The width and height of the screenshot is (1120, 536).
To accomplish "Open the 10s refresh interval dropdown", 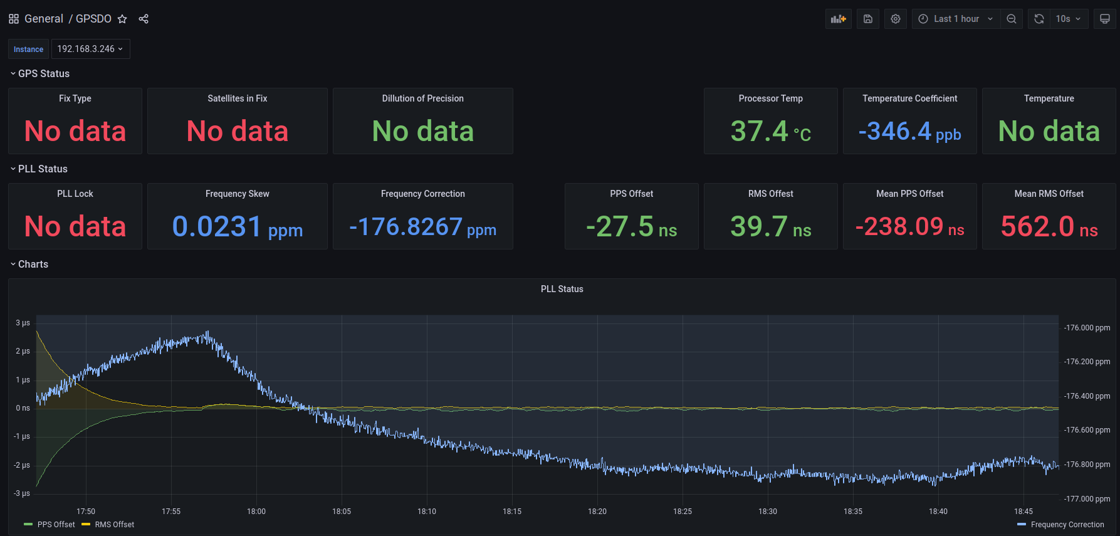I will (1068, 19).
